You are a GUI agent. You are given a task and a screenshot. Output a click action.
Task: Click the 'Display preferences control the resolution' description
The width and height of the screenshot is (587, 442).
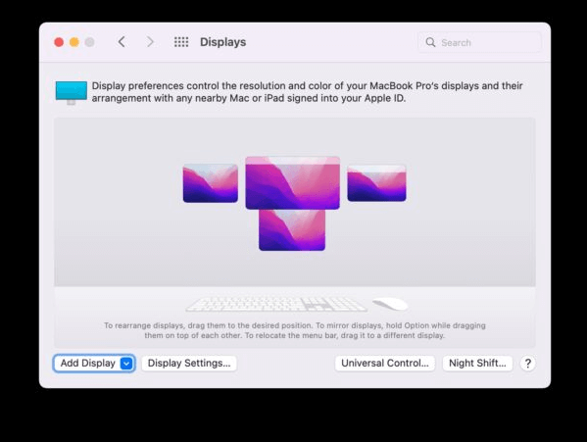pos(307,92)
